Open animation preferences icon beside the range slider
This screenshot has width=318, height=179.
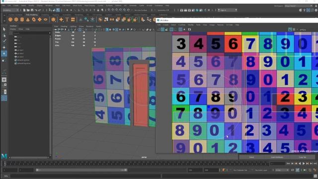pyautogui.click(x=315, y=170)
